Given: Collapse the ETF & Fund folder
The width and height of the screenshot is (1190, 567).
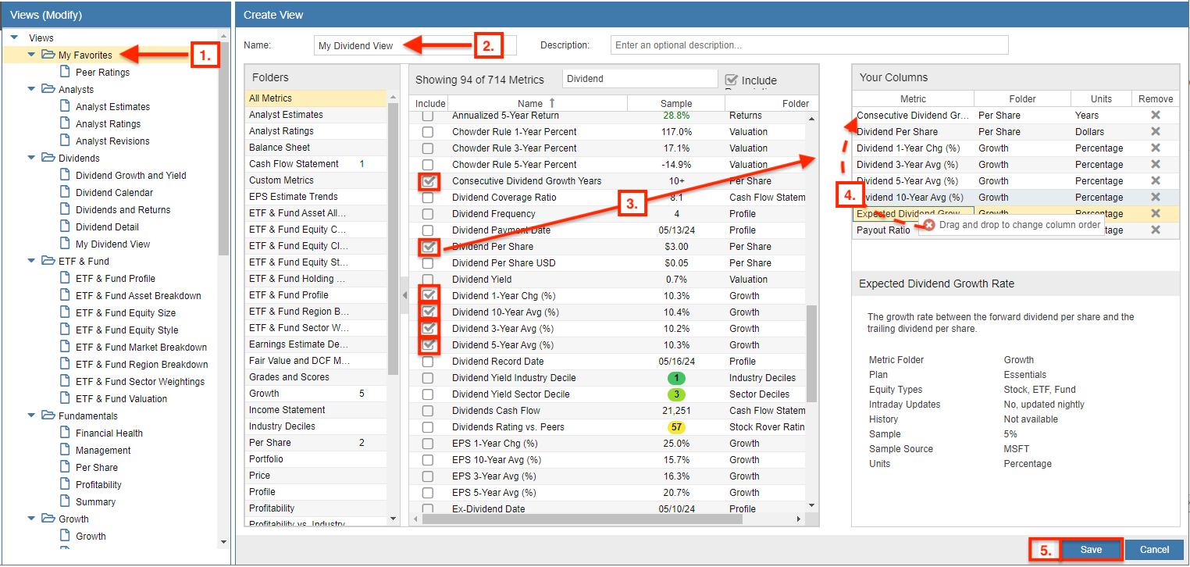Looking at the screenshot, I should pos(31,261).
